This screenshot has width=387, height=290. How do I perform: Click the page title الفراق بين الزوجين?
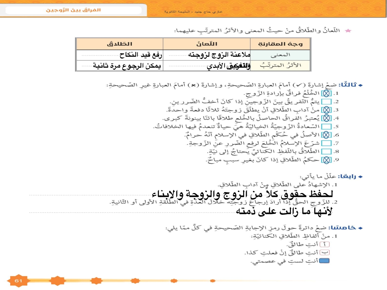[x=74, y=10]
